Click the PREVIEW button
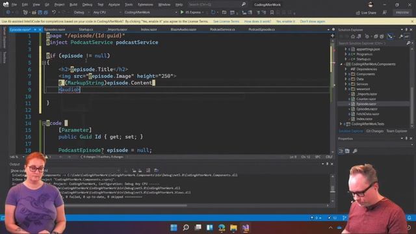416x234 pixels. click(x=402, y=12)
